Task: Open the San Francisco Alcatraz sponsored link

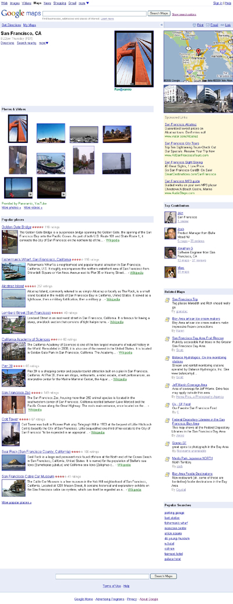Action: pos(182,124)
